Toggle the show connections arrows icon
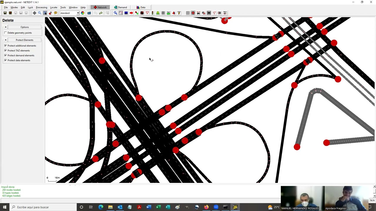Screen dimensions: 376x211 coord(214,13)
